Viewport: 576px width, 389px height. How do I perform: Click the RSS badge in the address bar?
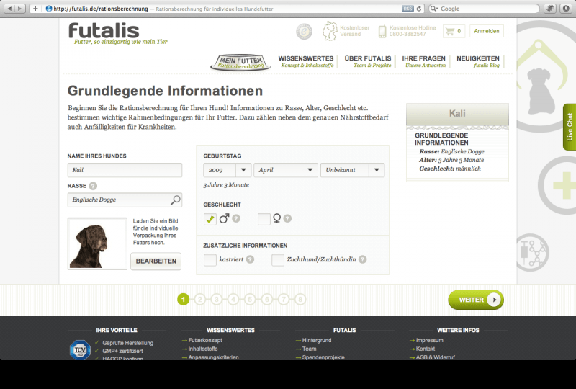[408, 9]
